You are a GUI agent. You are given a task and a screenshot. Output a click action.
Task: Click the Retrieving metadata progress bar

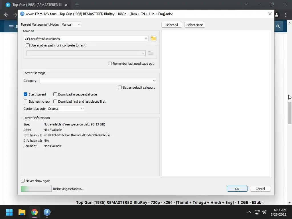[36, 189]
